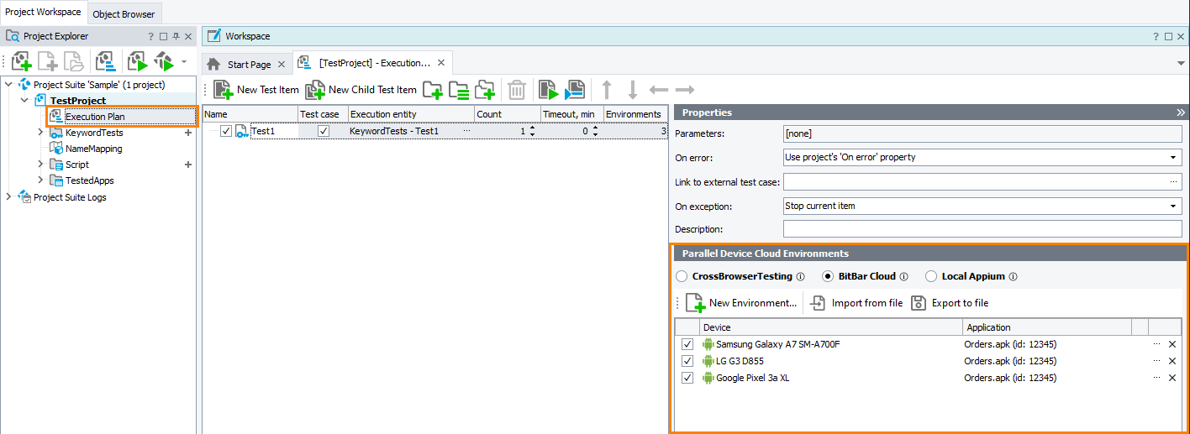The image size is (1190, 434).
Task: Select the Local Appium radio option
Action: click(x=930, y=276)
